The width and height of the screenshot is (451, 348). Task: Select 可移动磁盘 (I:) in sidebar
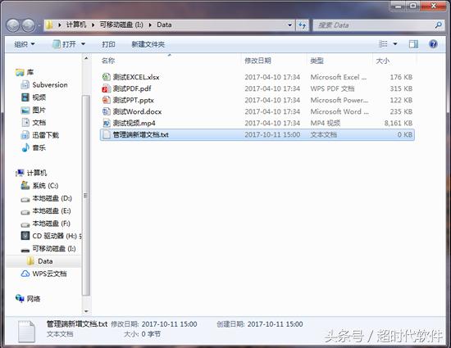pyautogui.click(x=48, y=249)
